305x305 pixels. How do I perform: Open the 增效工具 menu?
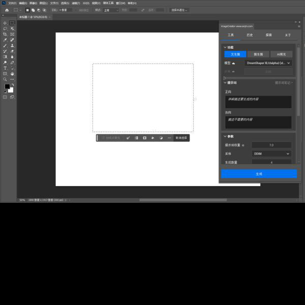[108, 3]
